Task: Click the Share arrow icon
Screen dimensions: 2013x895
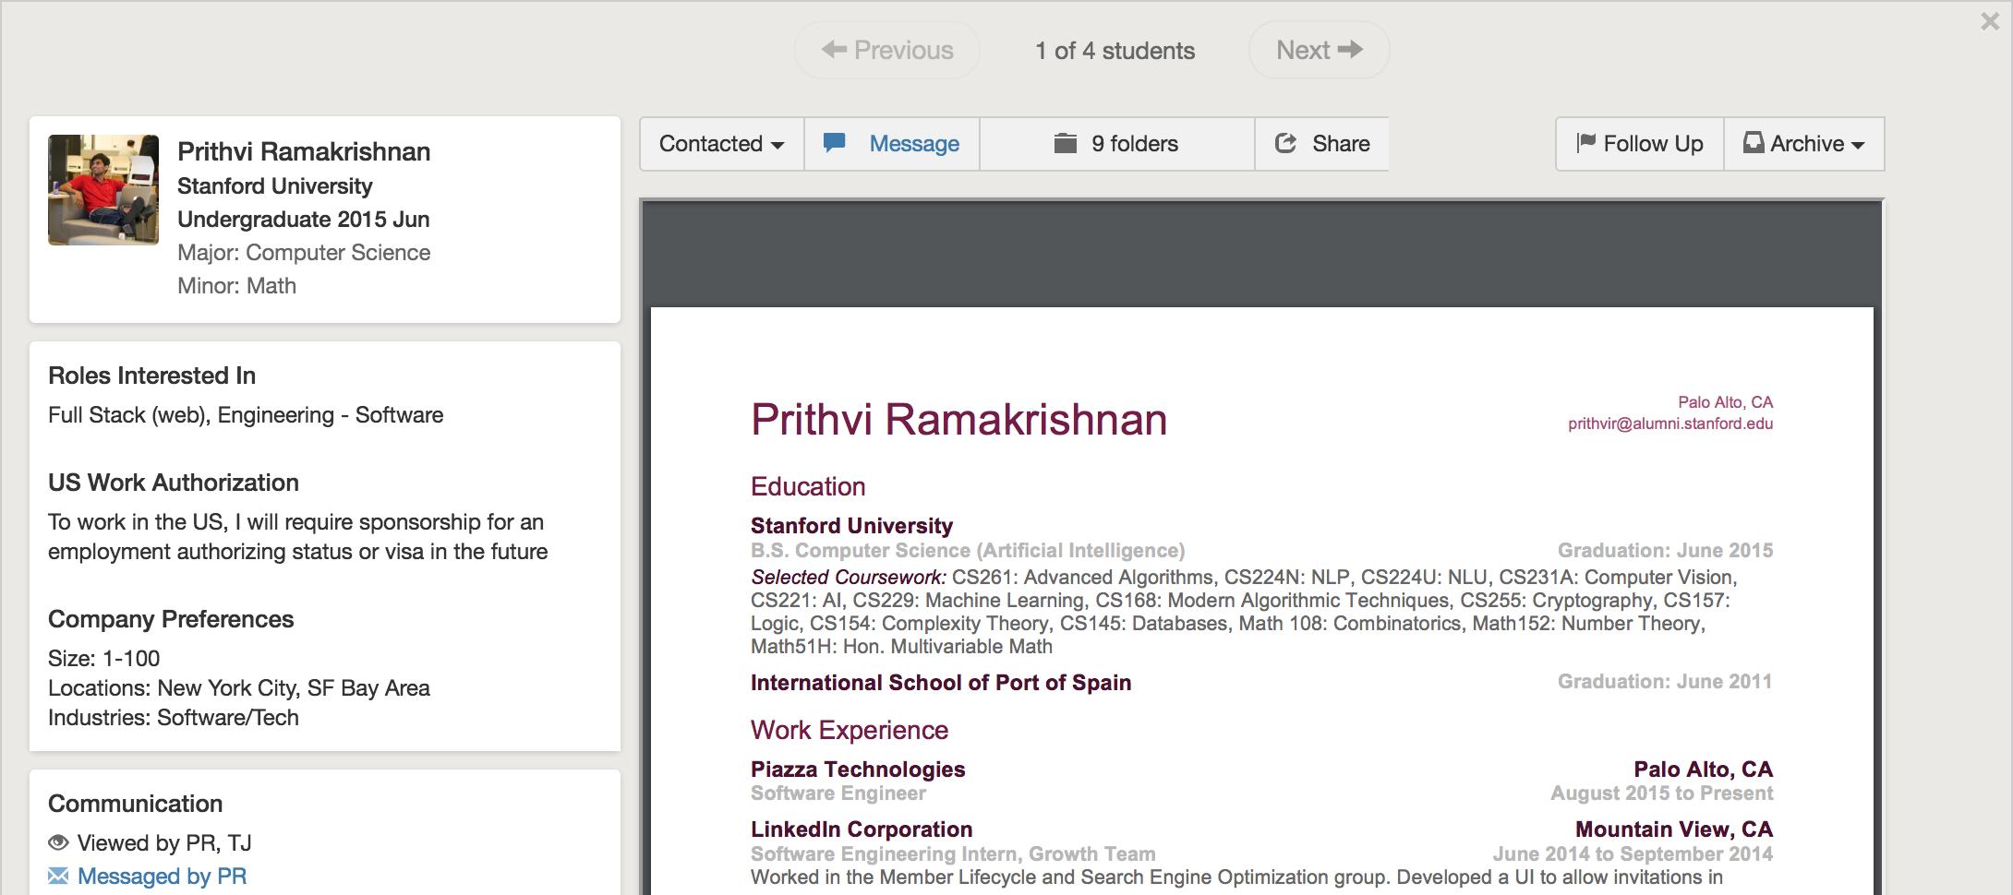Action: click(x=1286, y=143)
